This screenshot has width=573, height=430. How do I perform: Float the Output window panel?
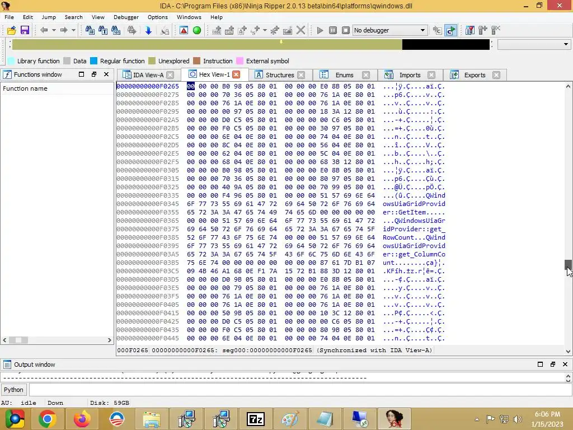coord(552,364)
